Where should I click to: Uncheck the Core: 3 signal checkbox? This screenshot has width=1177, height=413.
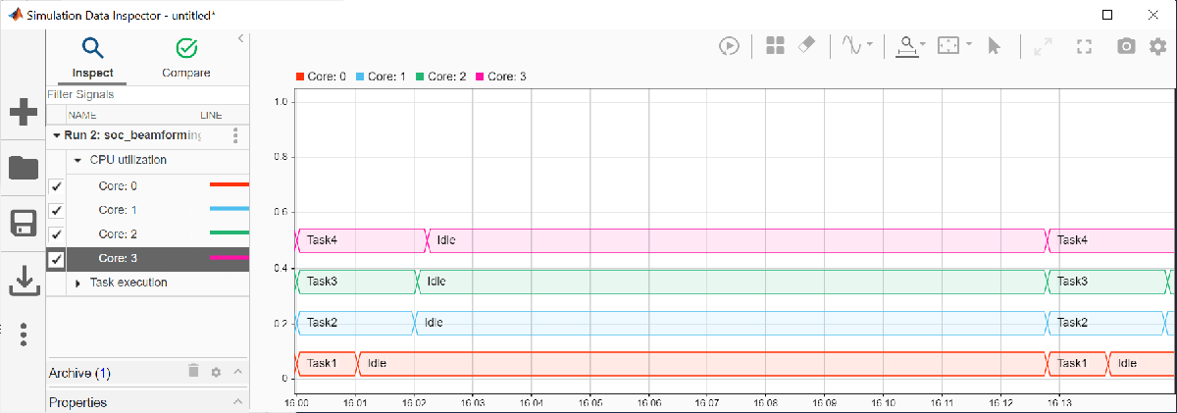point(56,260)
